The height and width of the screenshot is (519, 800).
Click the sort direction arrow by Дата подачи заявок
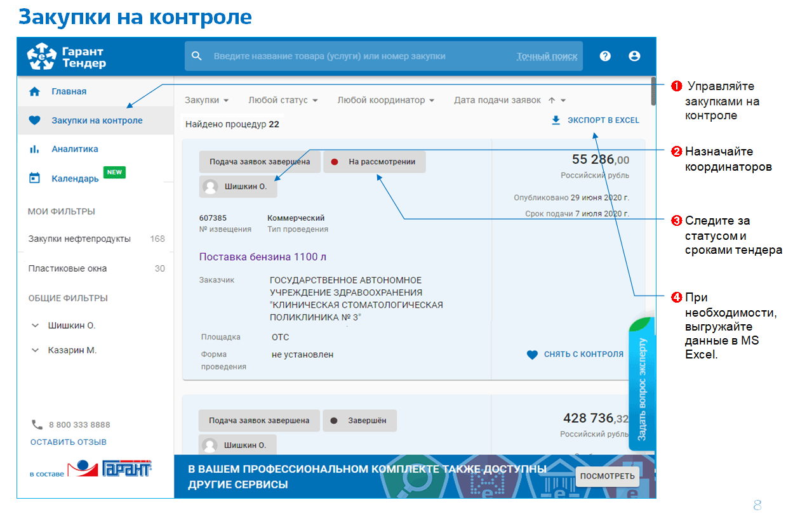point(551,100)
